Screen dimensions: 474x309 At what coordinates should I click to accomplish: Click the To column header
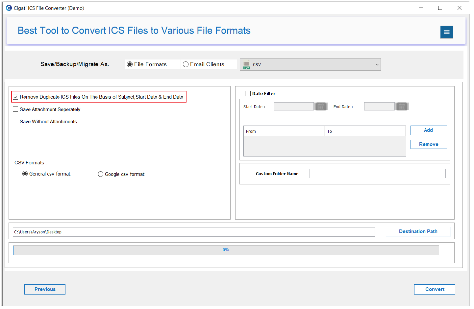(365, 131)
